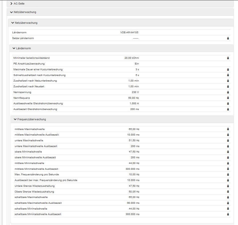Click lock icon in obere Minimalschwelle 47,50 Hz row
Screen dimensions: 238x225
pos(228,152)
